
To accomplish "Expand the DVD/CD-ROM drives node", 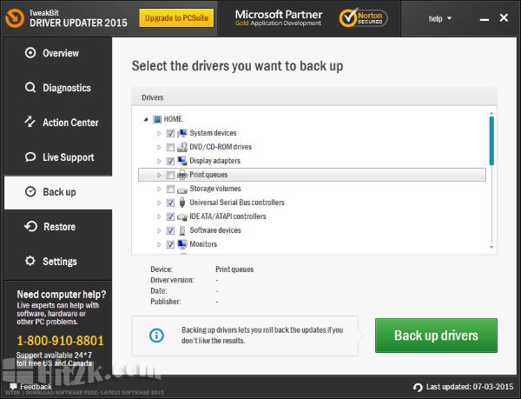I will coord(159,147).
